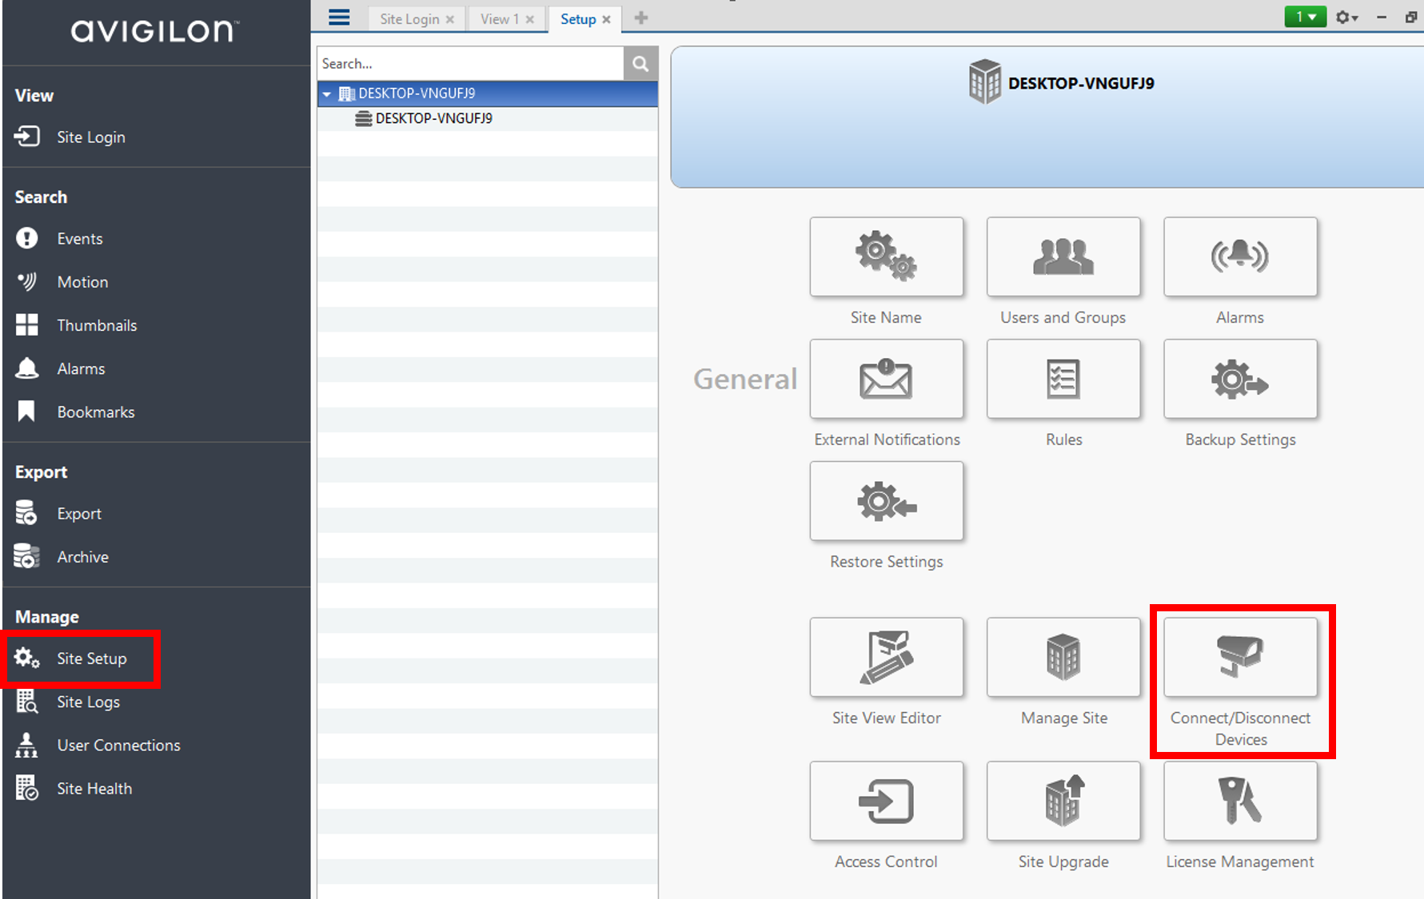Click the Alarms bell sidebar icon
1424x899 pixels.
[x=26, y=368]
